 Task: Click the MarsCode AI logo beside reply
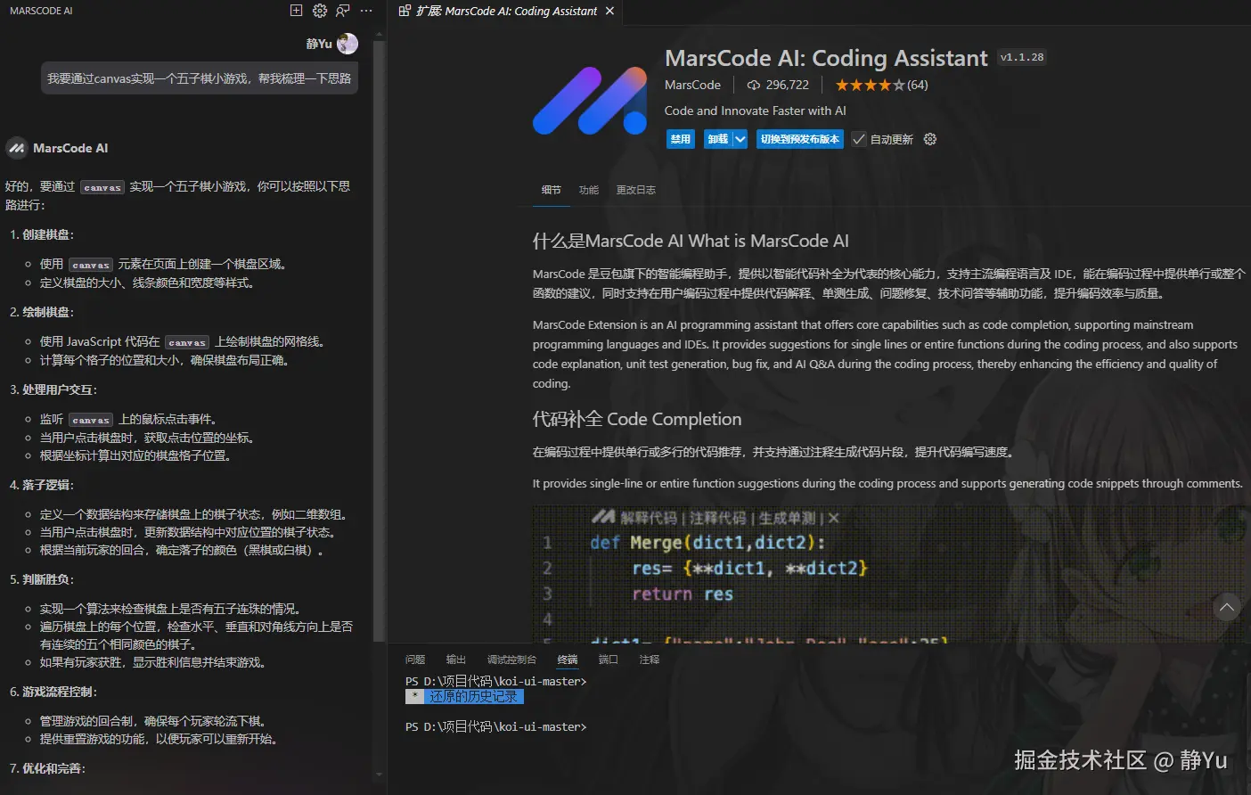(x=17, y=148)
